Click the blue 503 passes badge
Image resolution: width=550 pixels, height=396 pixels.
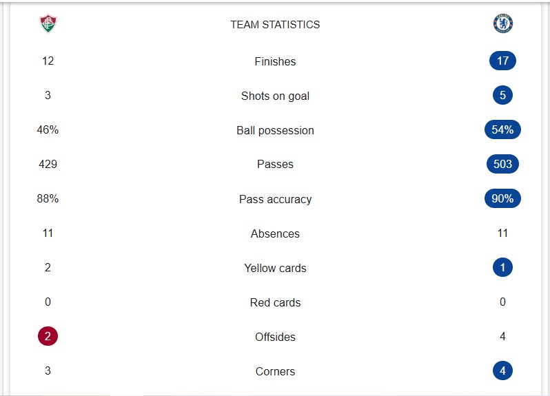(502, 164)
